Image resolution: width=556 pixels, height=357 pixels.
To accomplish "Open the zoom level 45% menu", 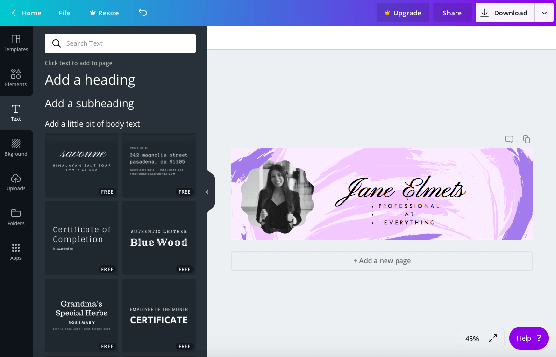I will point(472,339).
